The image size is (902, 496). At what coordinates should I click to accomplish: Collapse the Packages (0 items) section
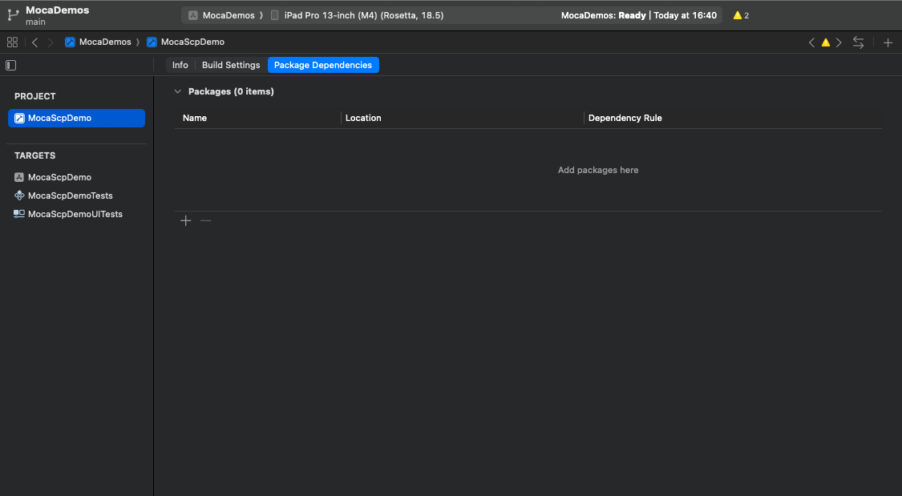point(178,91)
